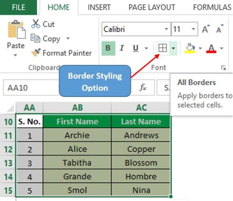Screen dimensions: 233x201
Task: Toggle Bold formatting
Action: tap(108, 48)
